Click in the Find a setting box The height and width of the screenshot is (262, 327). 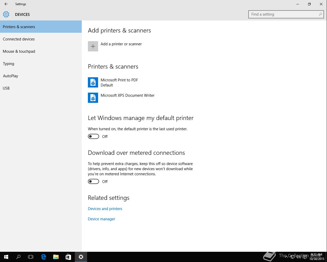pos(286,14)
